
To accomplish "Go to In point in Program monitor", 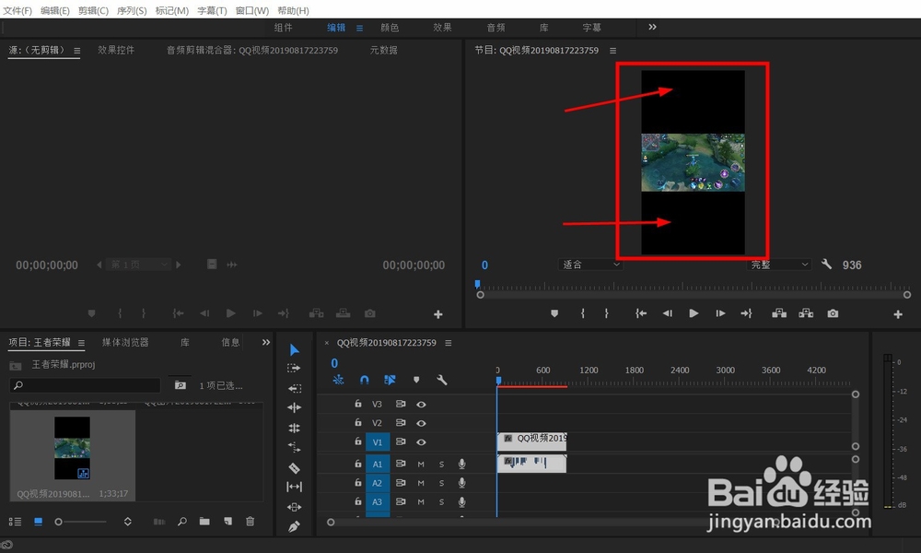I will point(641,313).
